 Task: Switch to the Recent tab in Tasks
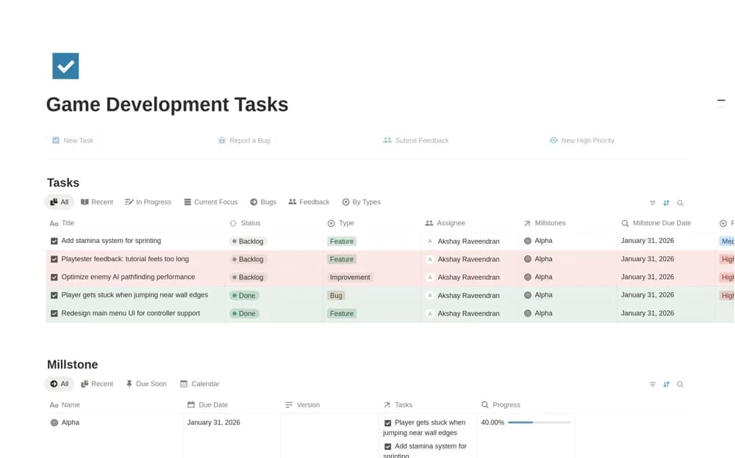pos(97,203)
